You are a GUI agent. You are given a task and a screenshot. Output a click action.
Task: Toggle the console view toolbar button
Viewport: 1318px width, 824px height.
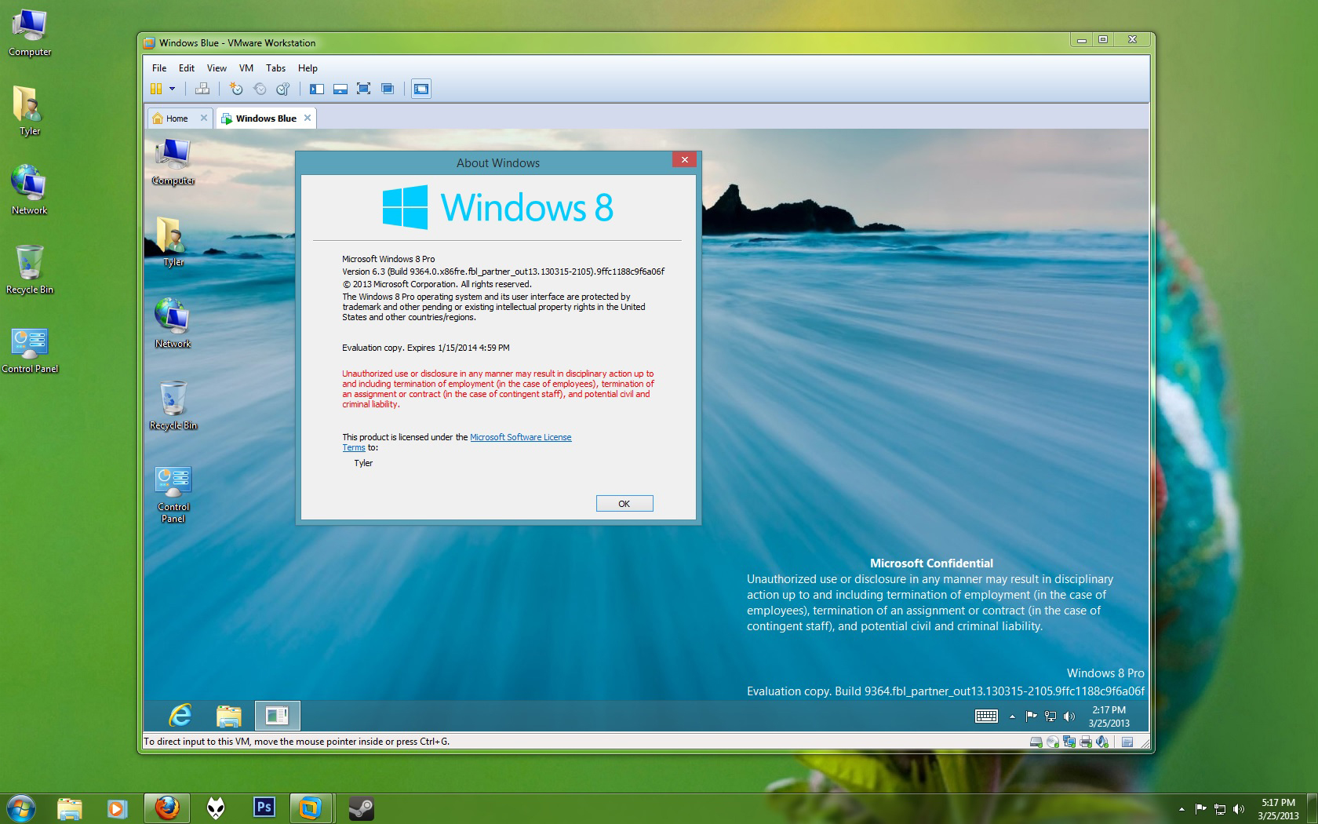pos(421,89)
